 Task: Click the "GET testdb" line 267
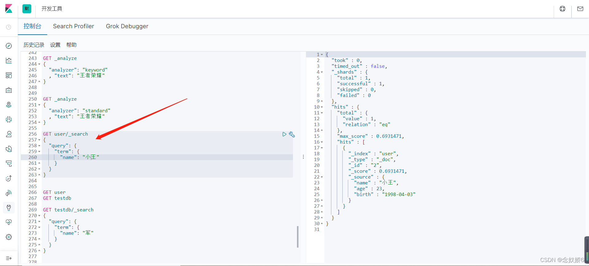tap(57, 198)
